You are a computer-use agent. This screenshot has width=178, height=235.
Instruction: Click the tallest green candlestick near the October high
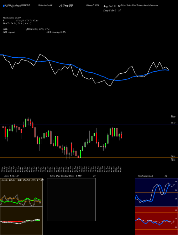(x=26, y=123)
